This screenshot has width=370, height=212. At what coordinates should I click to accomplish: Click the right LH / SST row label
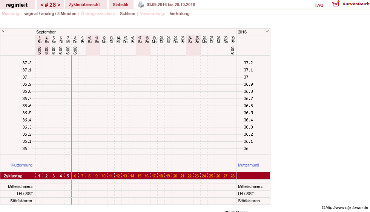tap(246, 194)
